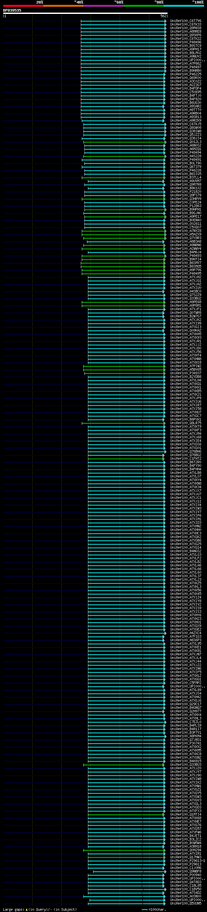This screenshot has height=912, width=207.
Task: Open hit UniRef100_A8MRE8
Action: (x=186, y=31)
